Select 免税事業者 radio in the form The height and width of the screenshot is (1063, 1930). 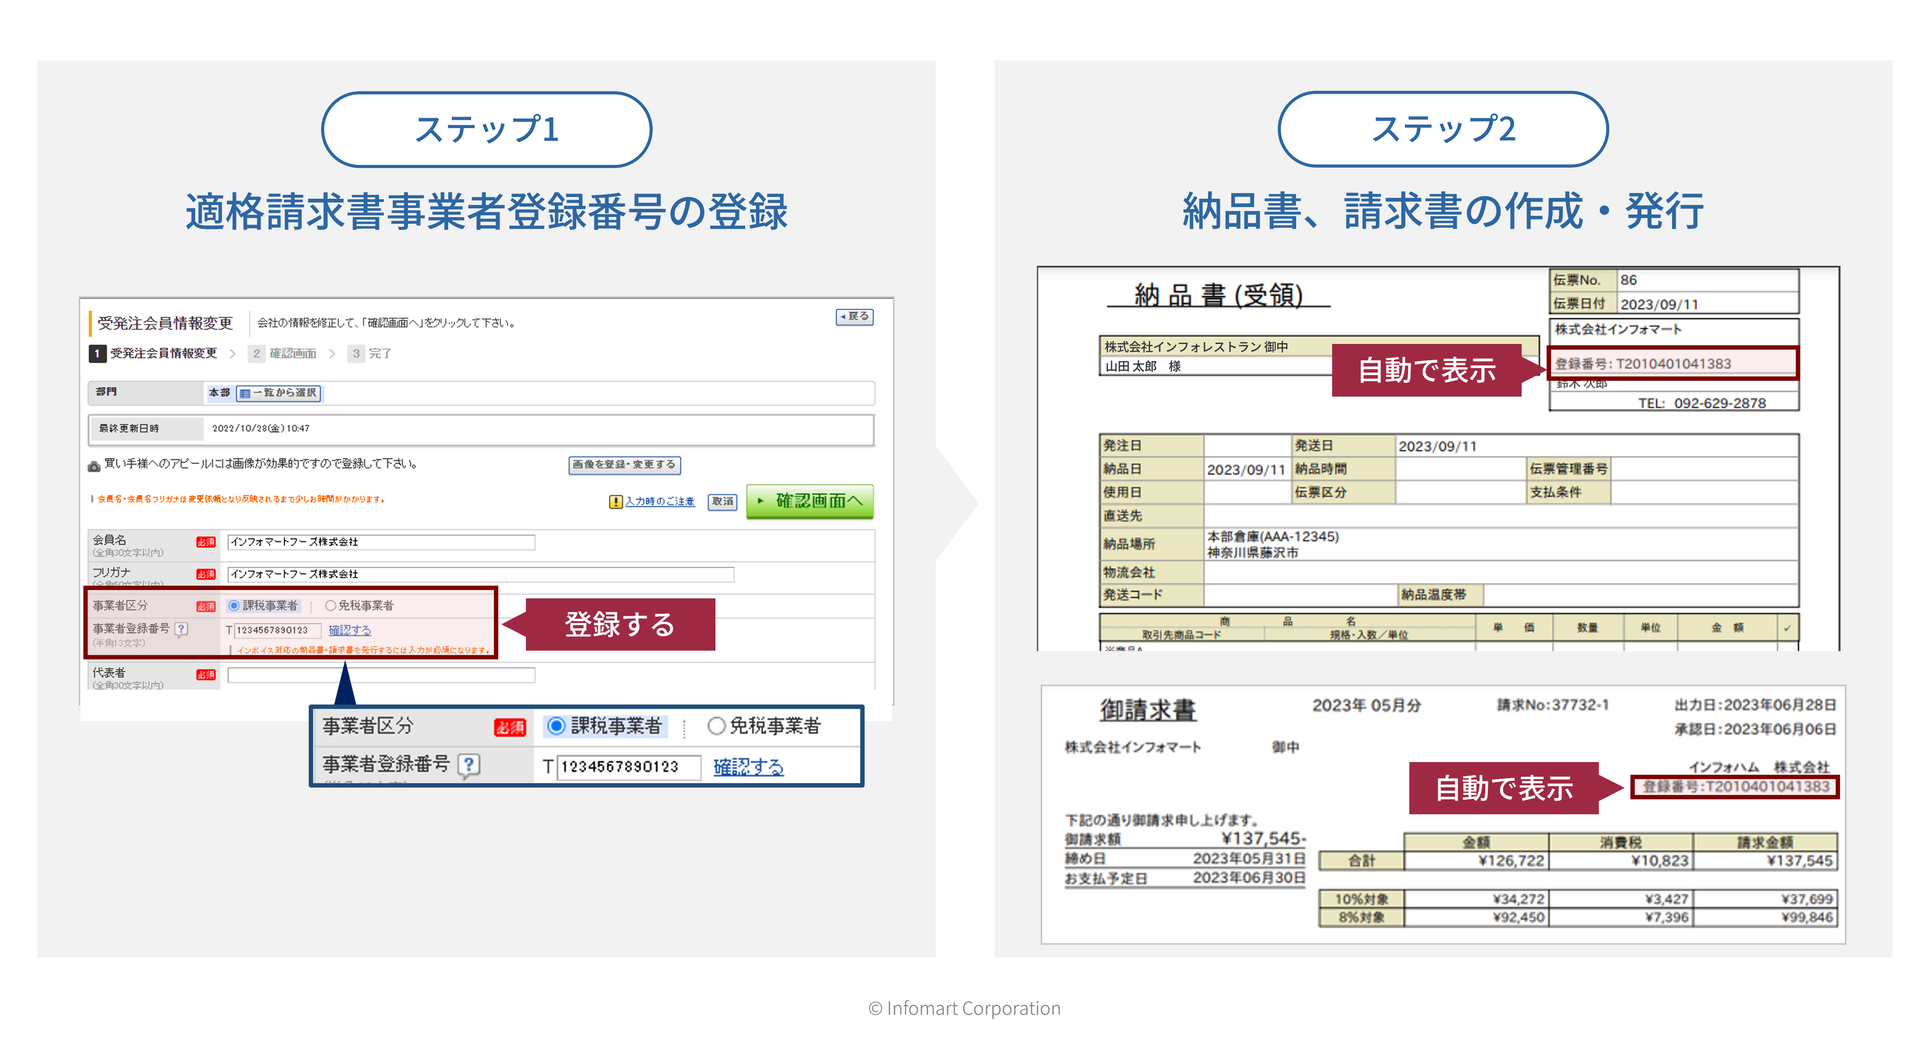(x=331, y=605)
